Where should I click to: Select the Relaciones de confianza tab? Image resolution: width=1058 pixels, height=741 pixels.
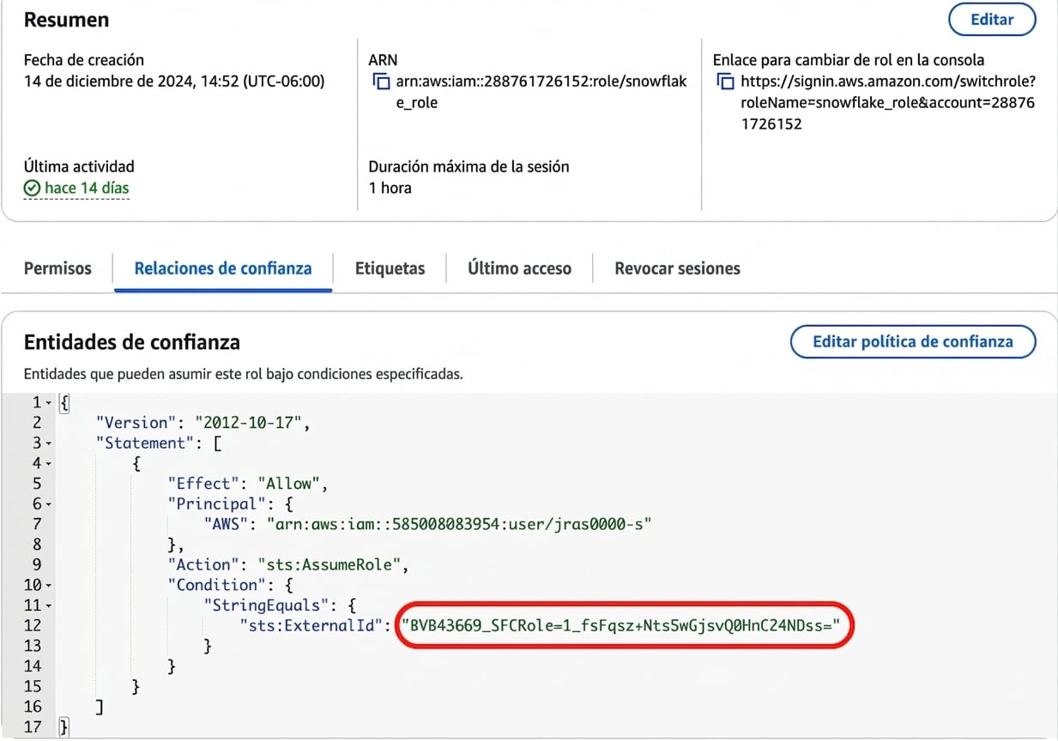click(223, 268)
